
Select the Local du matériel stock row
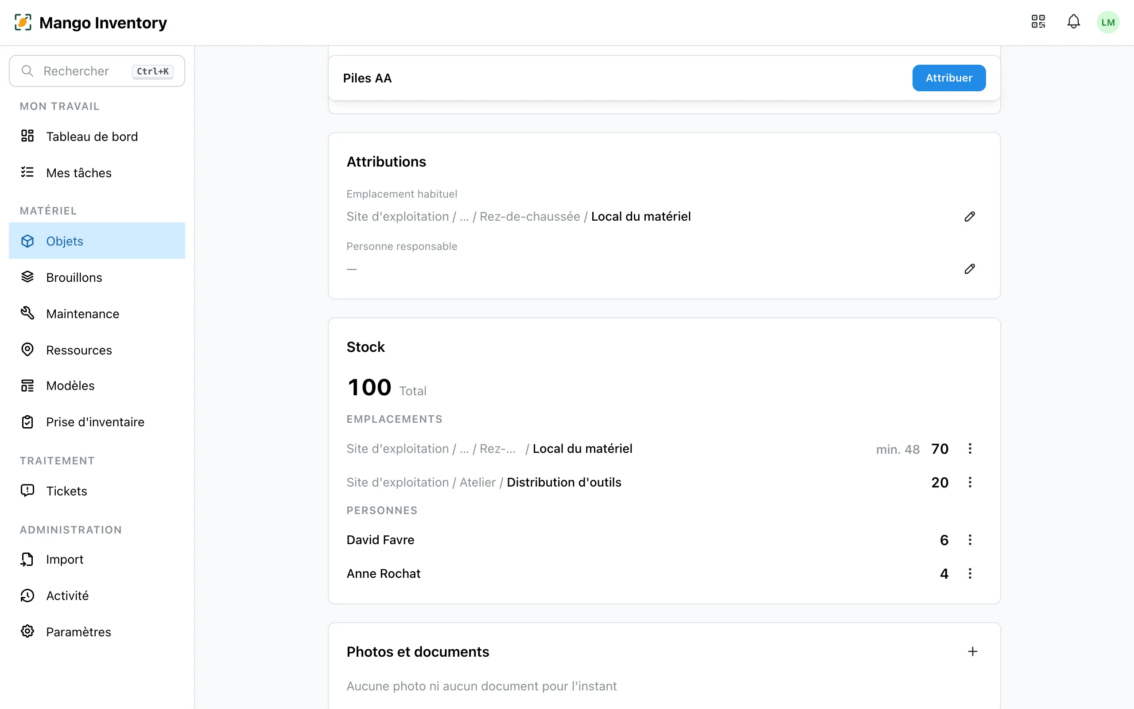click(663, 449)
